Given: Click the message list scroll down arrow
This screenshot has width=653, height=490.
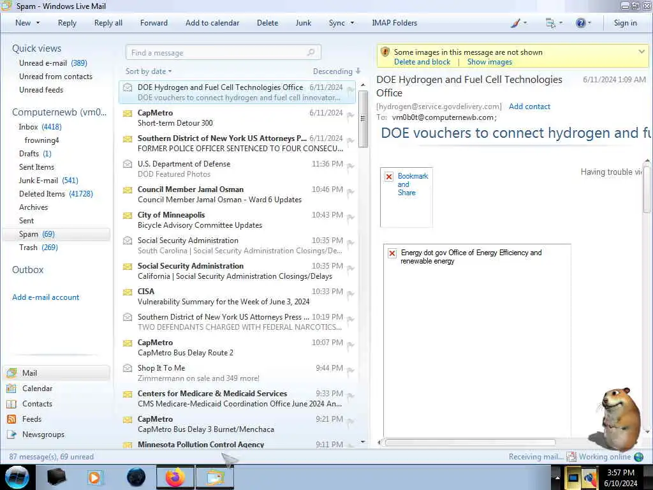Looking at the screenshot, I should pyautogui.click(x=363, y=442).
